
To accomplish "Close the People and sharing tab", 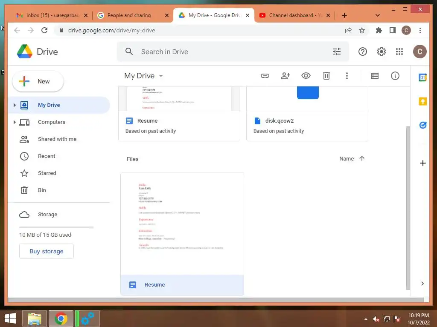I will click(167, 15).
